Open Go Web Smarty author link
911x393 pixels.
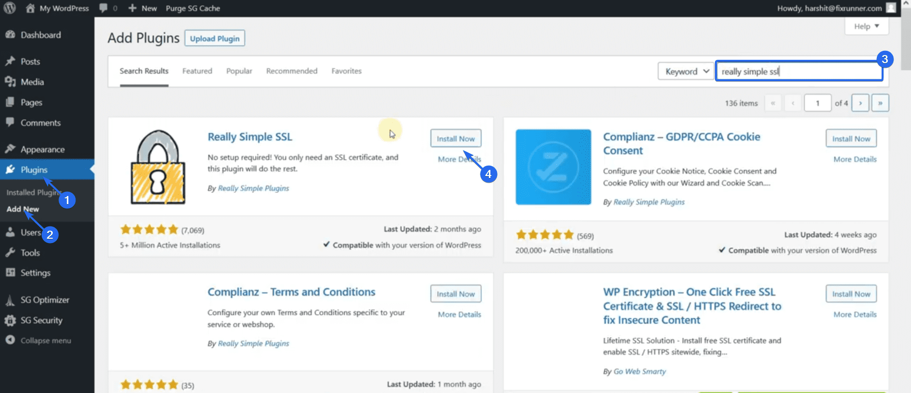[x=639, y=371]
